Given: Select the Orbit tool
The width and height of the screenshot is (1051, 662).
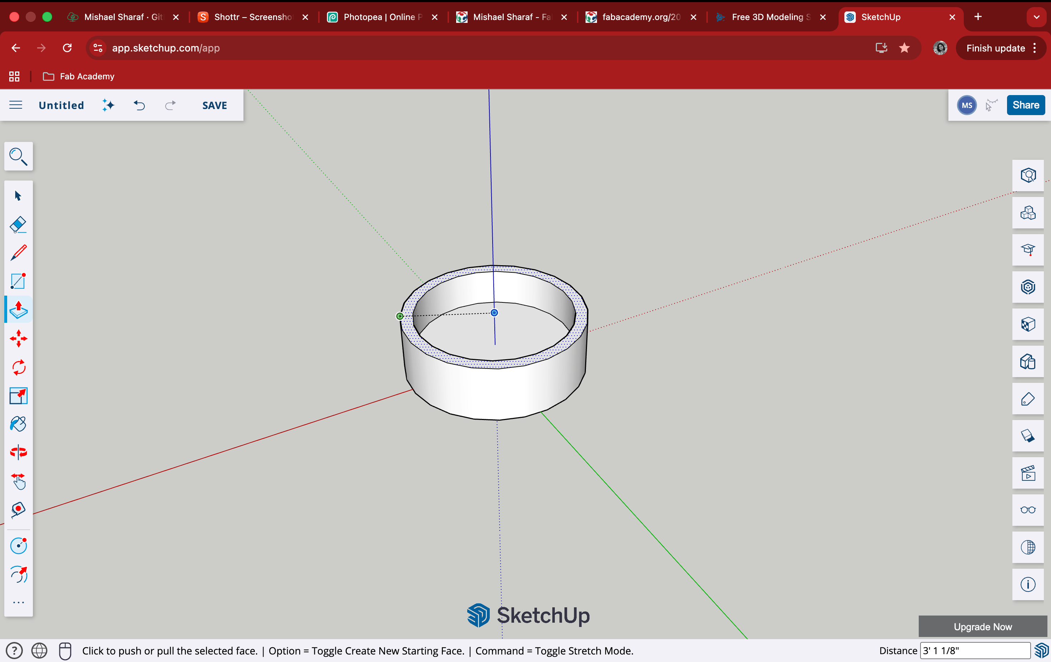Looking at the screenshot, I should click(18, 452).
